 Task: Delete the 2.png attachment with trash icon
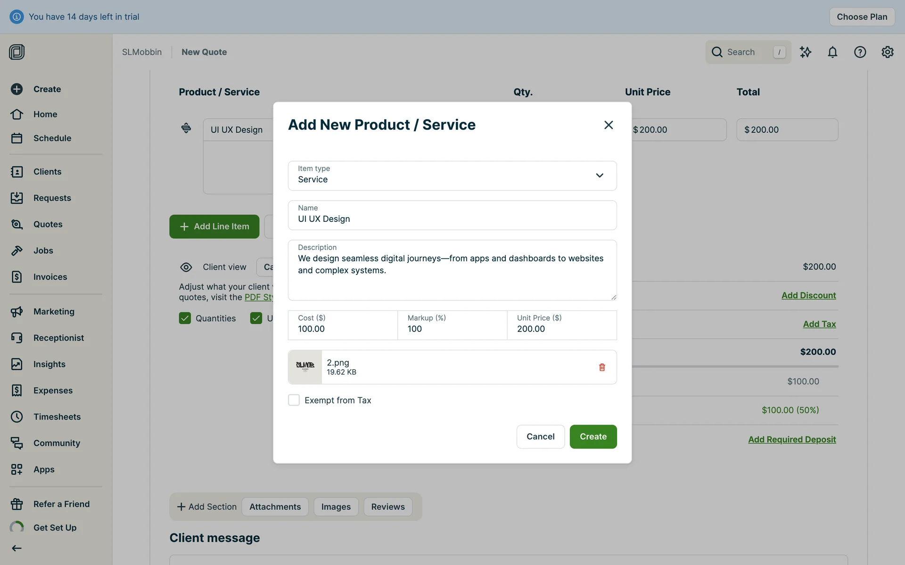(602, 367)
